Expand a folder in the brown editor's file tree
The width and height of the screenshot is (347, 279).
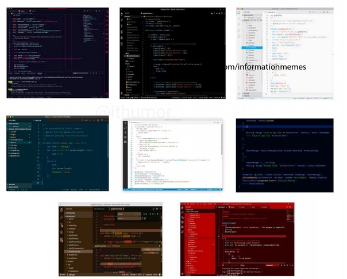tap(72, 219)
